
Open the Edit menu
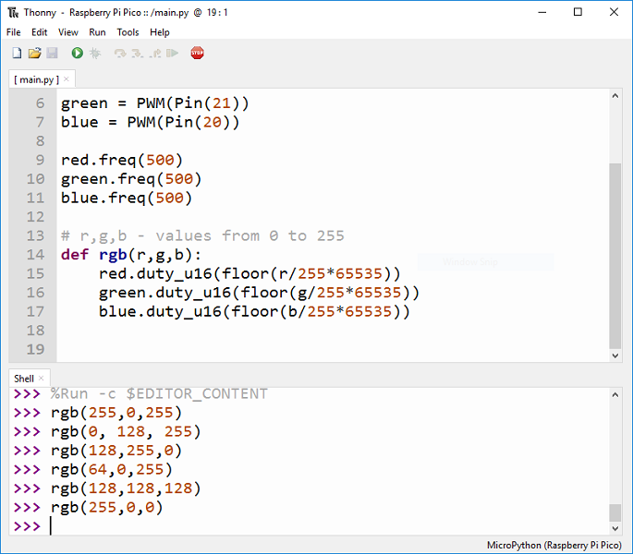[x=41, y=32]
